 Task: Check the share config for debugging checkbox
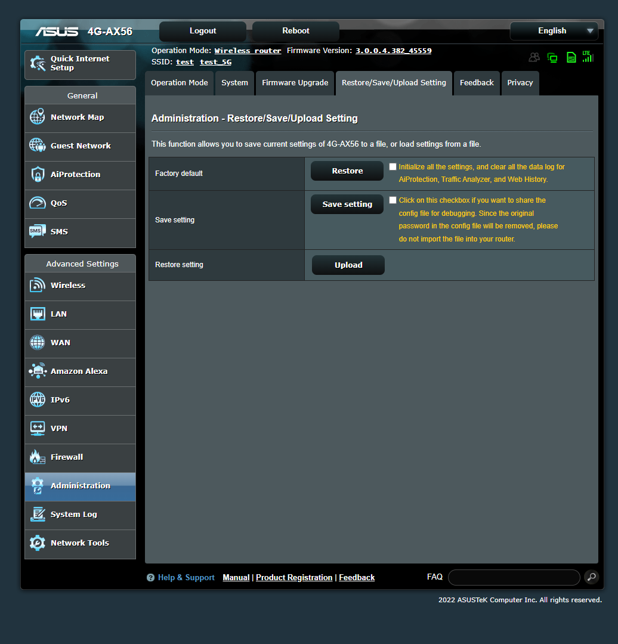(393, 200)
